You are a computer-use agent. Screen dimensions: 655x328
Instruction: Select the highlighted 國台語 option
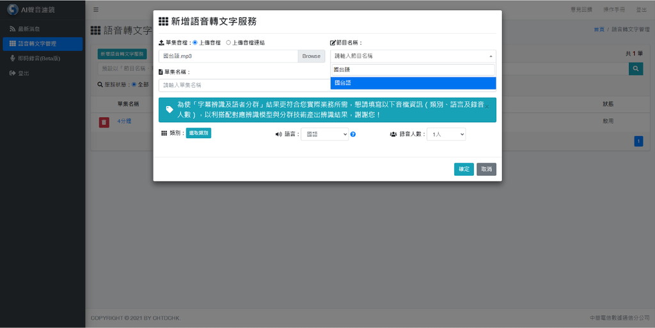pyautogui.click(x=413, y=83)
